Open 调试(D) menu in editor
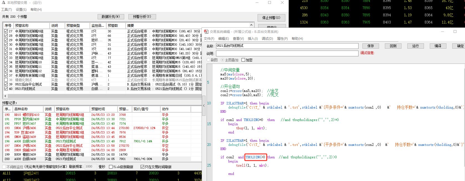The image size is (465, 181). tap(267, 39)
